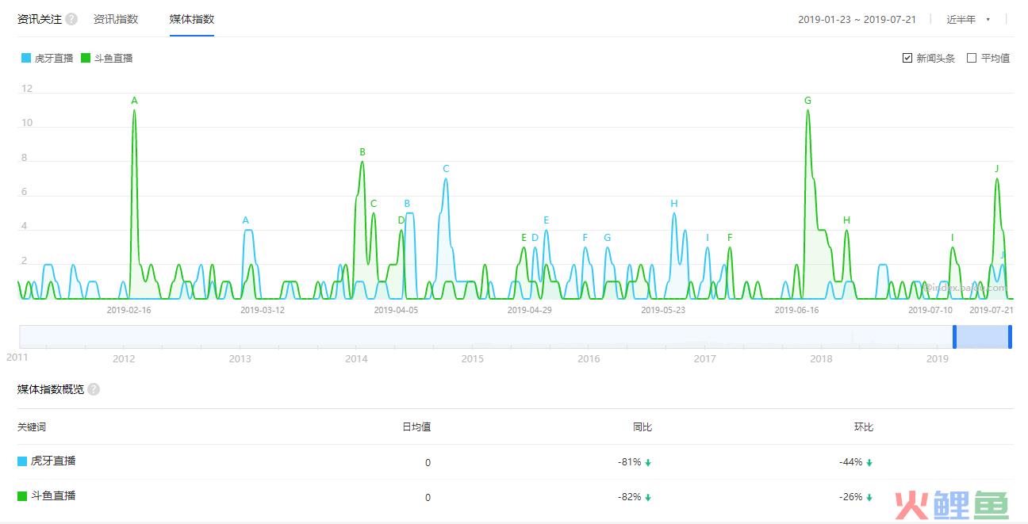Click blue news marker D on the chart
1028x524 pixels.
[535, 238]
